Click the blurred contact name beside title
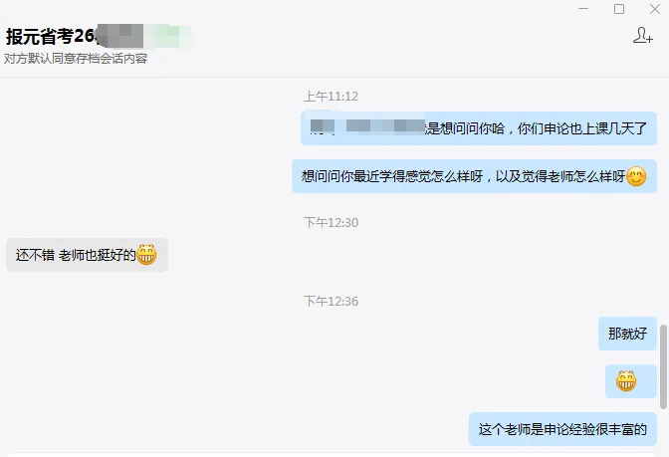 (143, 36)
